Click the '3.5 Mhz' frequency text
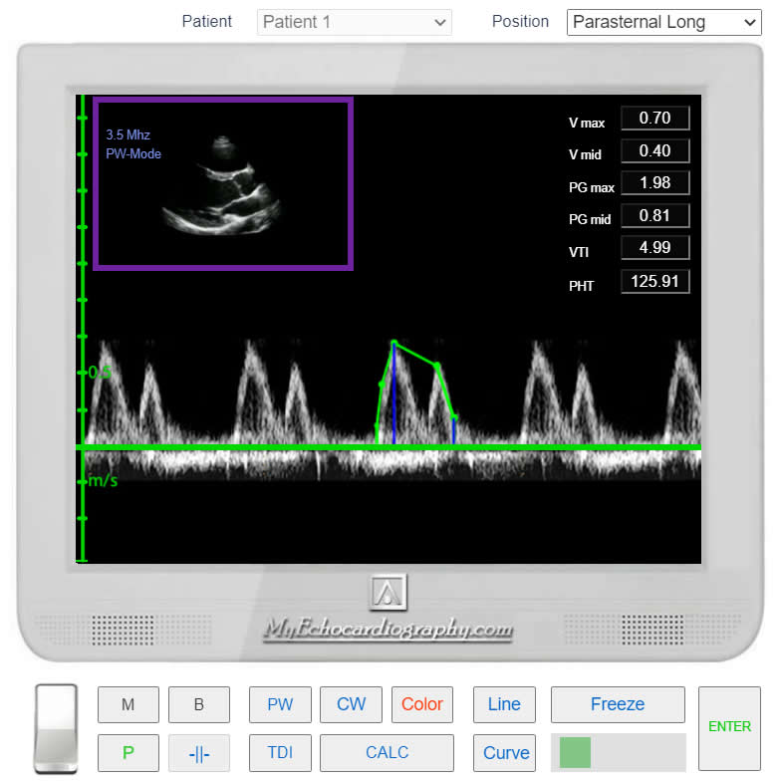The height and width of the screenshot is (781, 782). click(128, 134)
